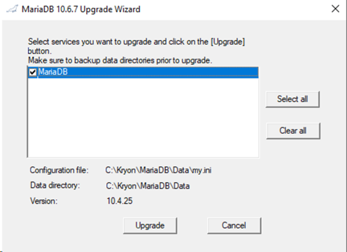
Task: Click the title text MariaDB 10.6.7 Upgrade Wizard
Action: [81, 9]
